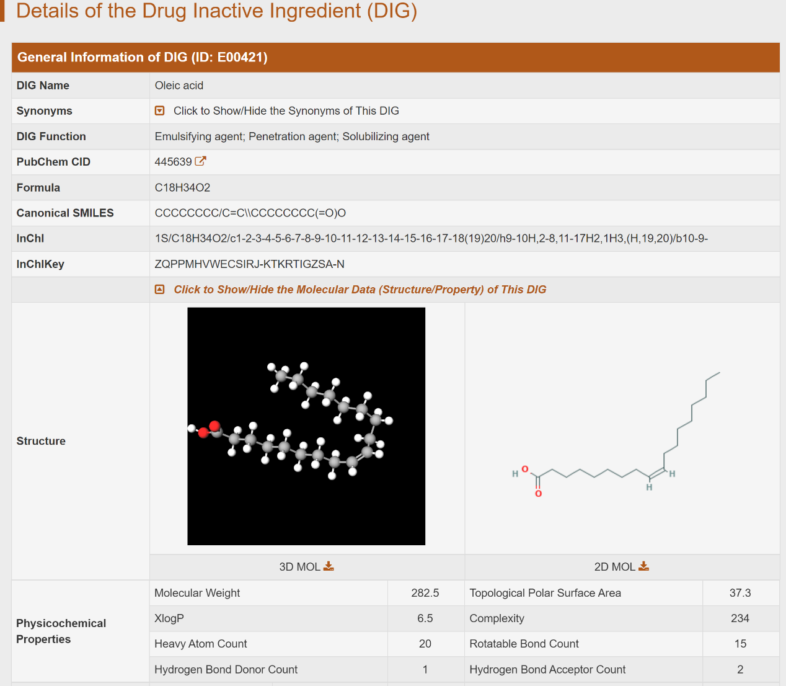Click the 3D ball-and-stick structure viewer

coord(306,426)
